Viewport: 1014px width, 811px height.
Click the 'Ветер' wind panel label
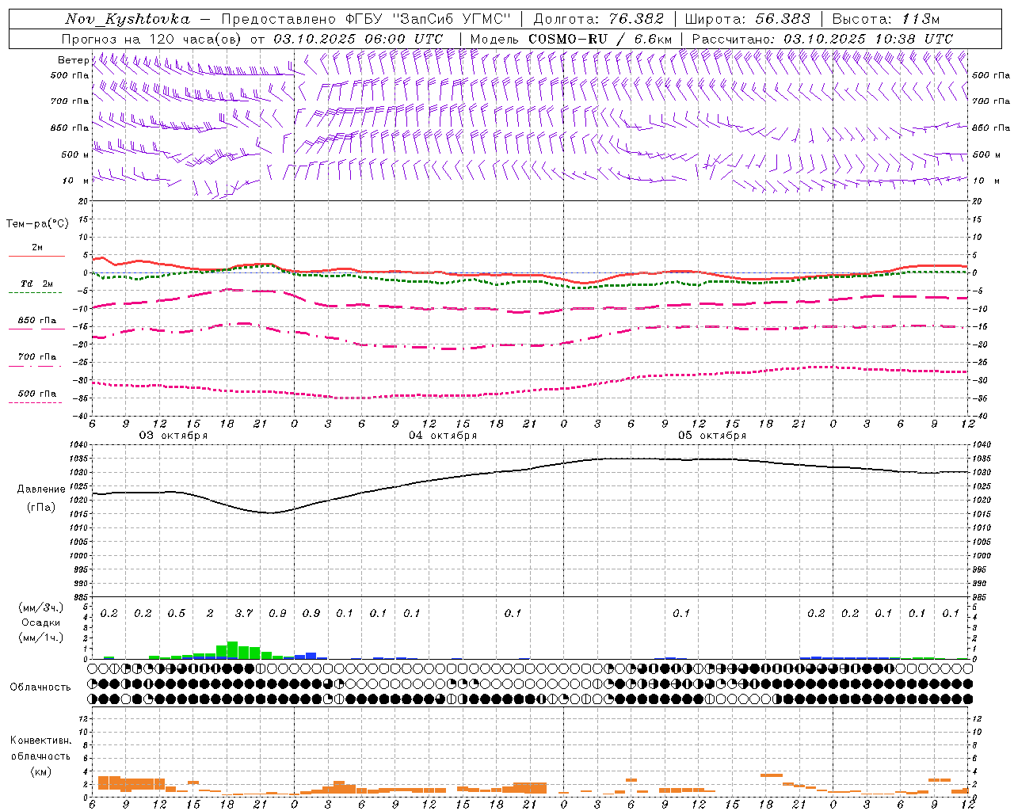point(73,60)
